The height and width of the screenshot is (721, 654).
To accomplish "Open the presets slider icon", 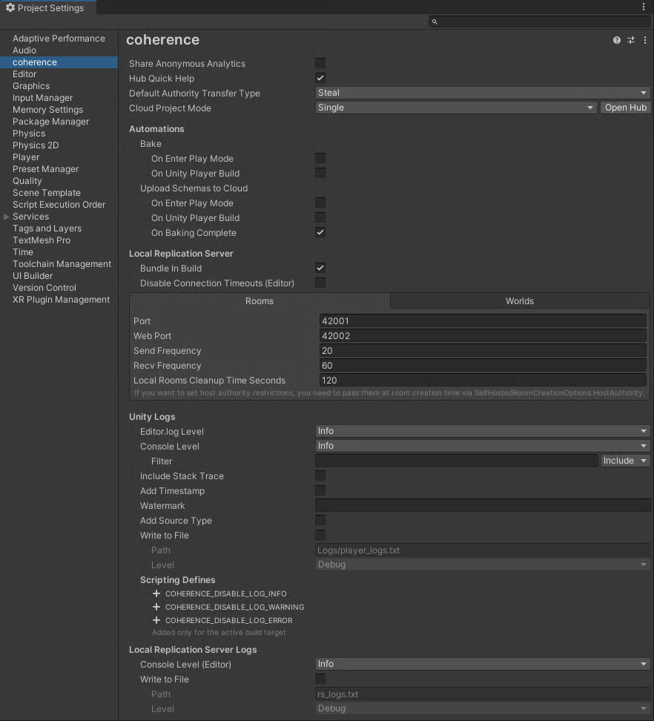I will point(631,40).
